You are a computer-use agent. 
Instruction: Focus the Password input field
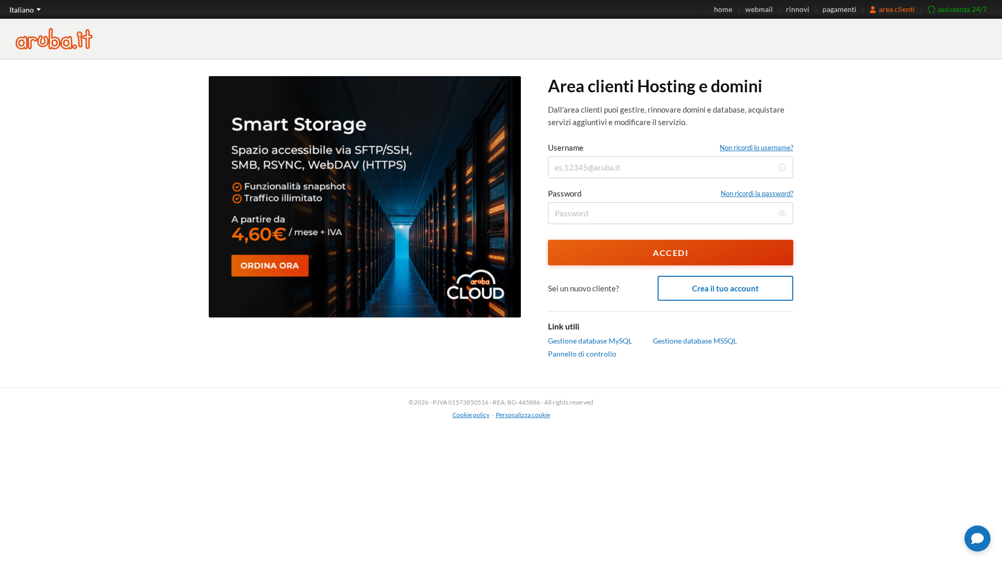[x=671, y=213]
